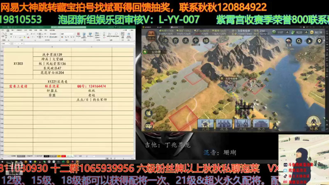The height and width of the screenshot is (185, 329).
Task: Click the Paste icon in Excel
Action: (x=3, y=35)
